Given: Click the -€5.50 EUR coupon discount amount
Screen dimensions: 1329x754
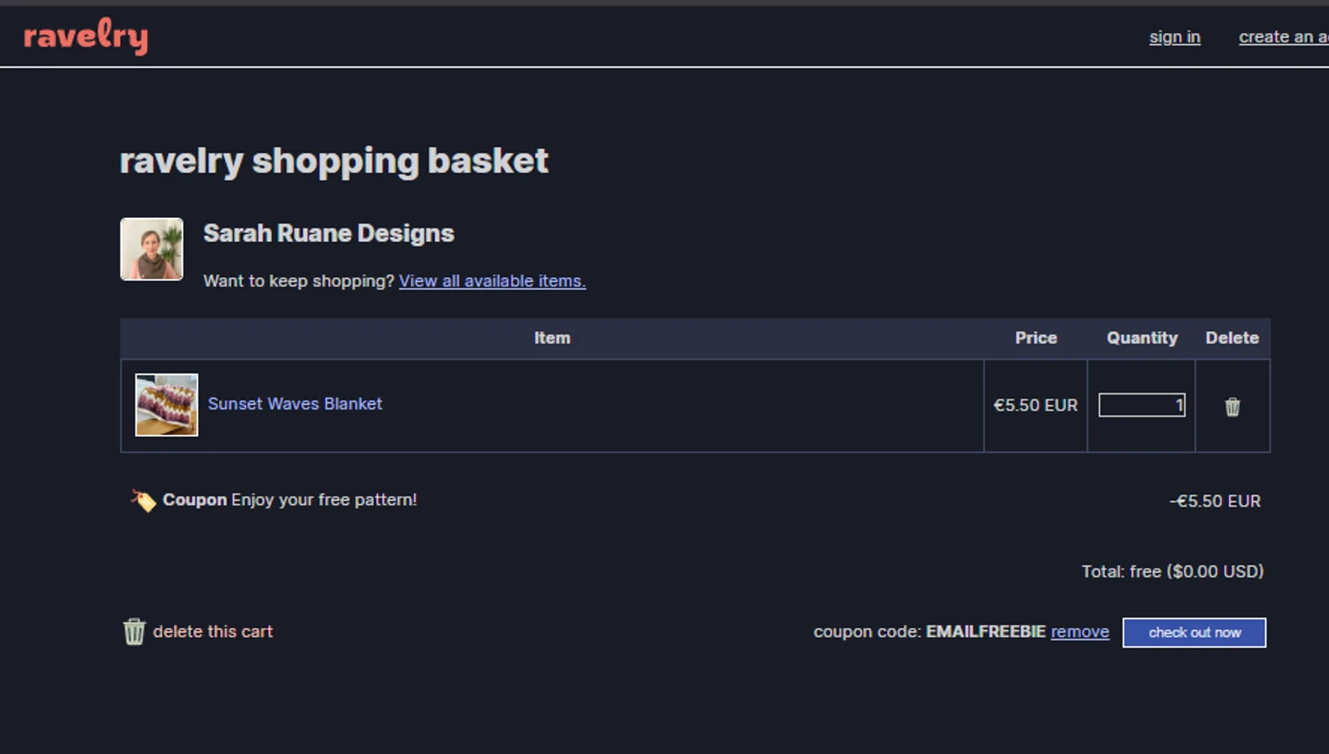Looking at the screenshot, I should coord(1215,501).
